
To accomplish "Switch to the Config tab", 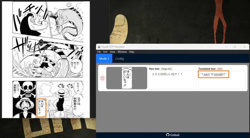I will pos(120,59).
